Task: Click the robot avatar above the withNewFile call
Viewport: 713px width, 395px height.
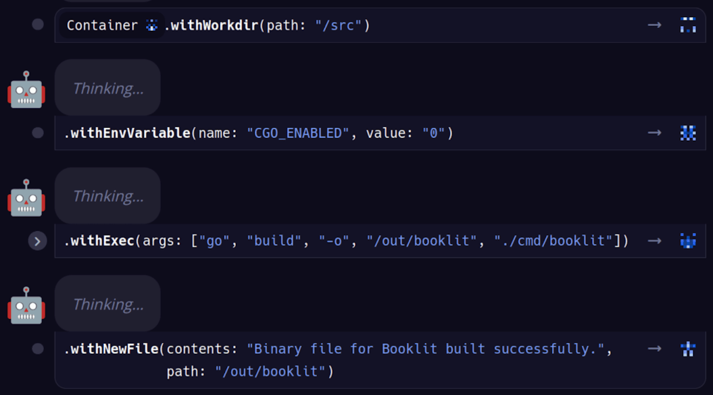Action: coord(26,305)
